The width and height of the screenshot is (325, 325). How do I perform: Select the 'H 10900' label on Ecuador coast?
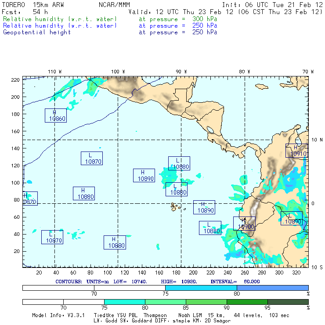pos(244,224)
